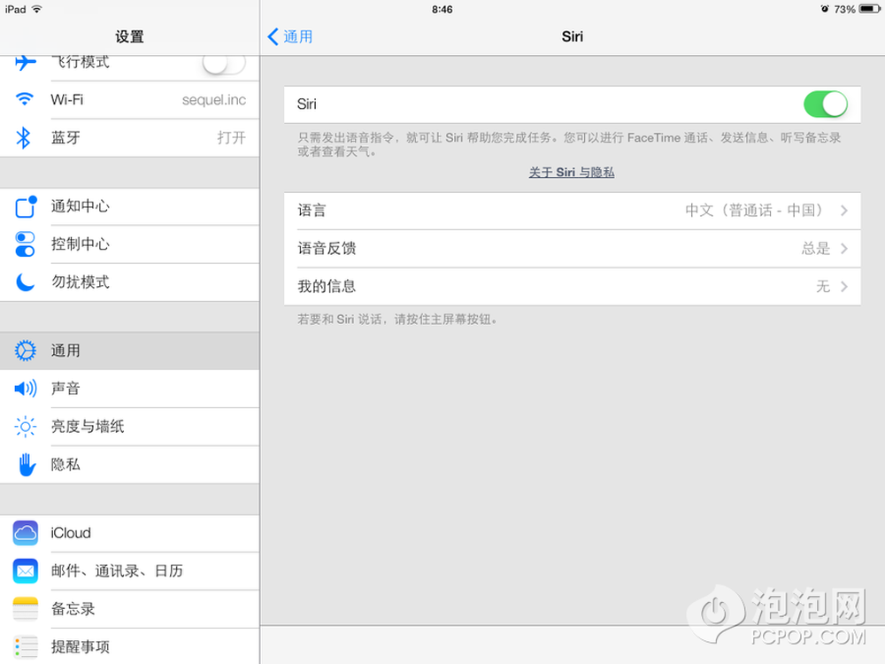Screen dimensions: 885x664
Task: Tap the 8:46 clock in status bar
Action: point(442,9)
